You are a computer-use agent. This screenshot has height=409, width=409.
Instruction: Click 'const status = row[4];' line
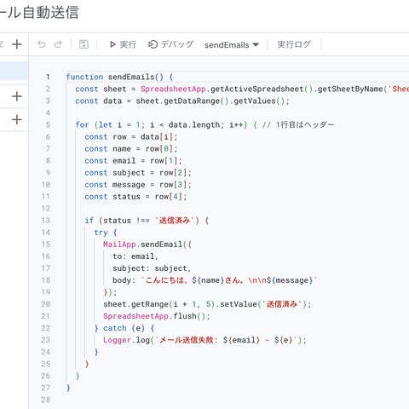135,197
